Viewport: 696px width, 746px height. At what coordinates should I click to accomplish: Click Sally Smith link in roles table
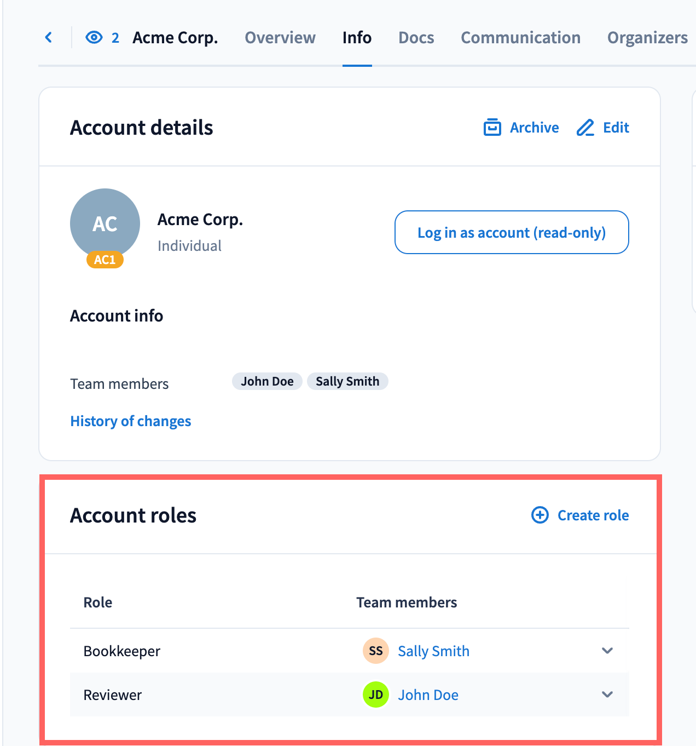click(434, 651)
